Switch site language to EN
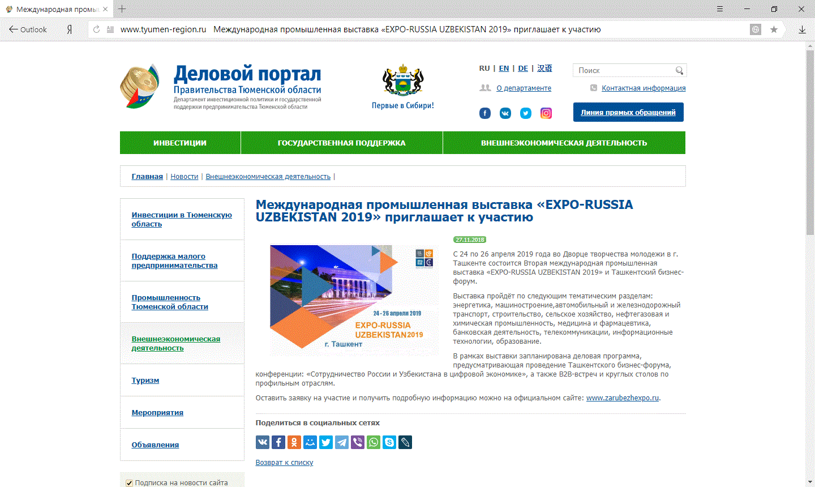815x487 pixels. (x=504, y=68)
